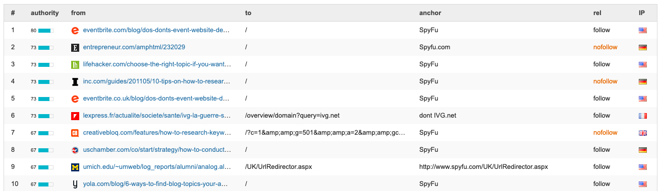Click the # column header
Screen dimensions: 661x191
click(13, 13)
